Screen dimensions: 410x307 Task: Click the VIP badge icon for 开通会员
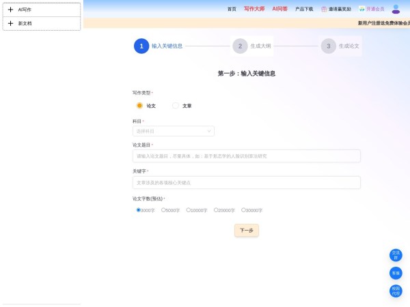click(361, 10)
